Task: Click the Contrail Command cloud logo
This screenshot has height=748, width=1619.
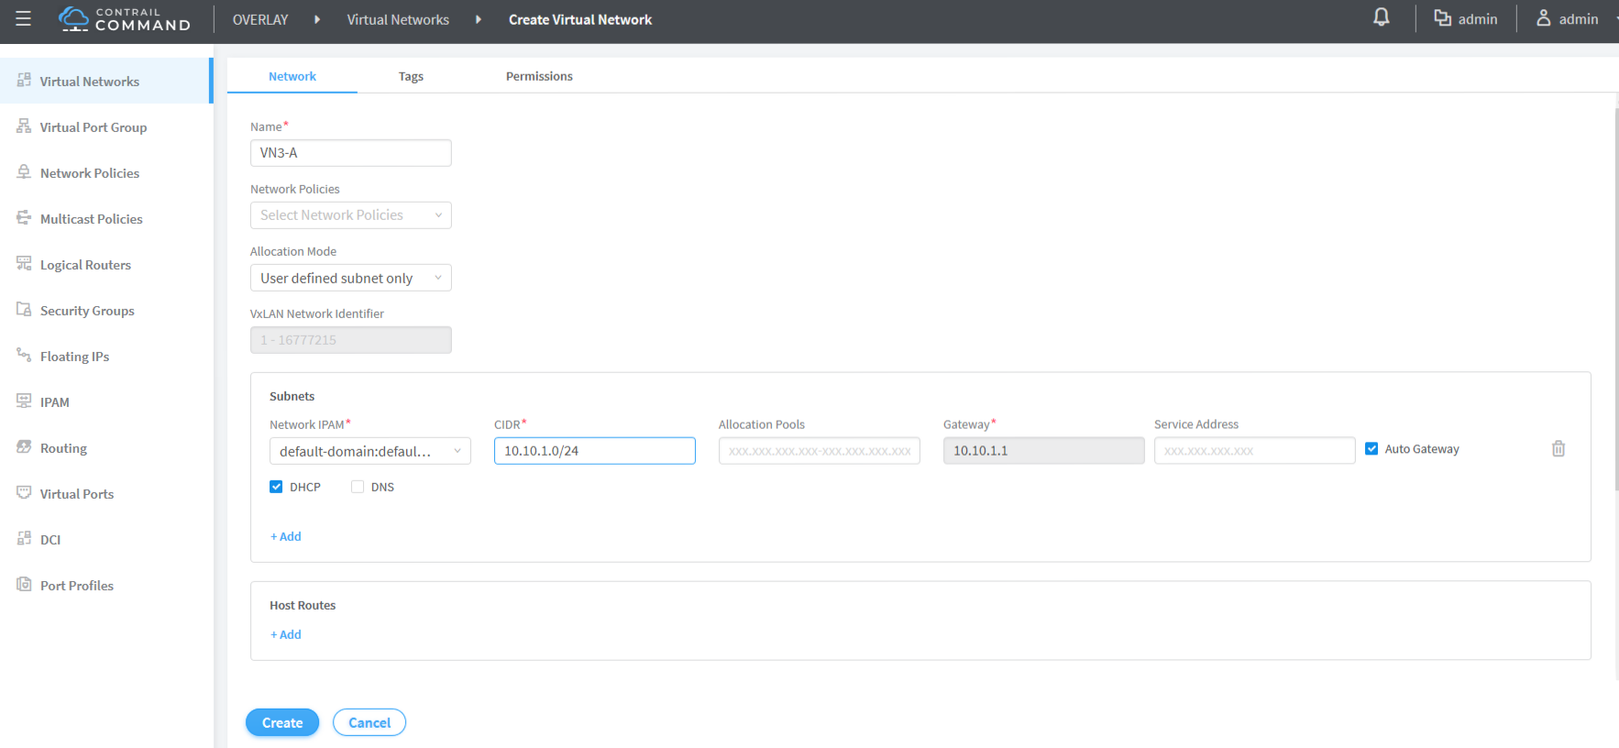Action: [x=73, y=18]
